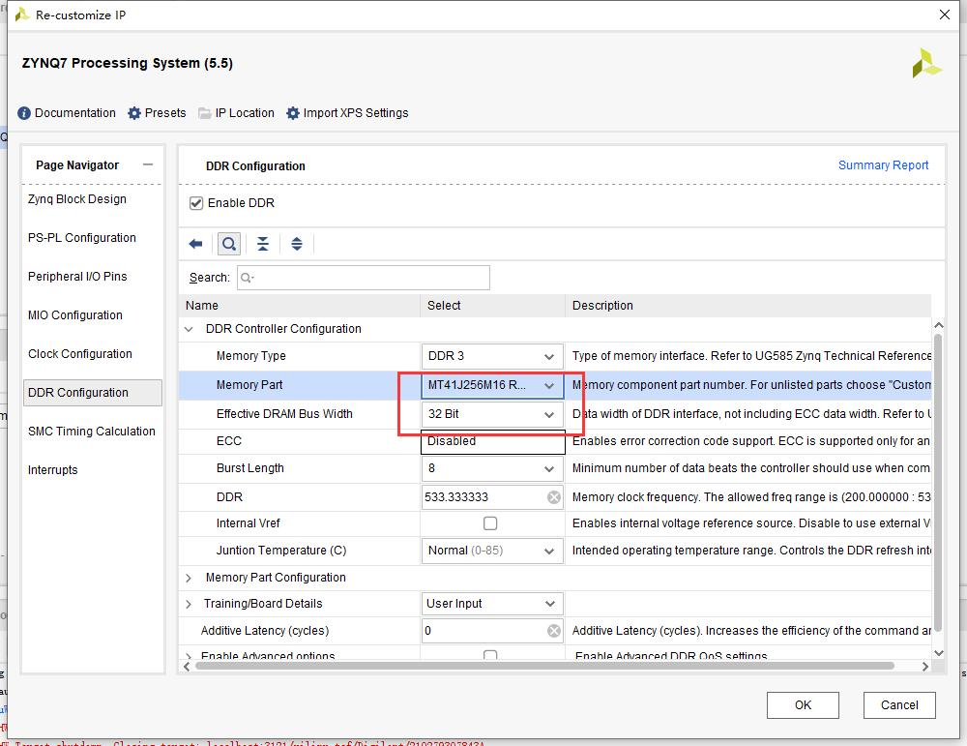Click the back arrow toolbar icon
This screenshot has width=967, height=746.
(x=196, y=244)
